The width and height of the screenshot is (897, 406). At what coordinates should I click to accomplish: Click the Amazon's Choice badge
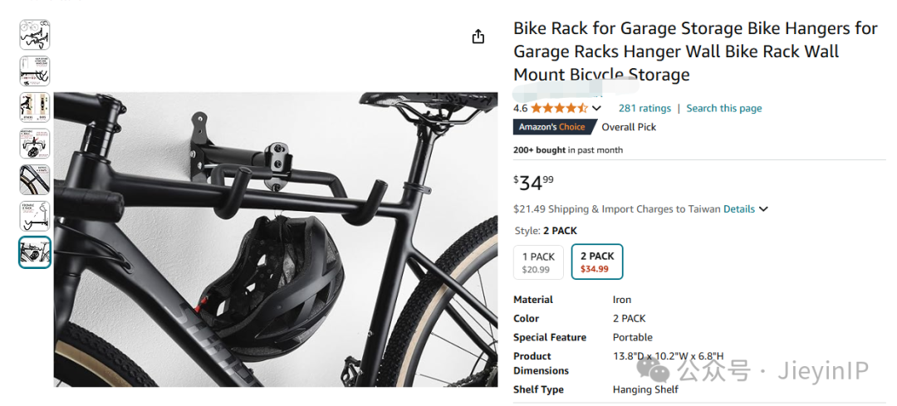[552, 127]
